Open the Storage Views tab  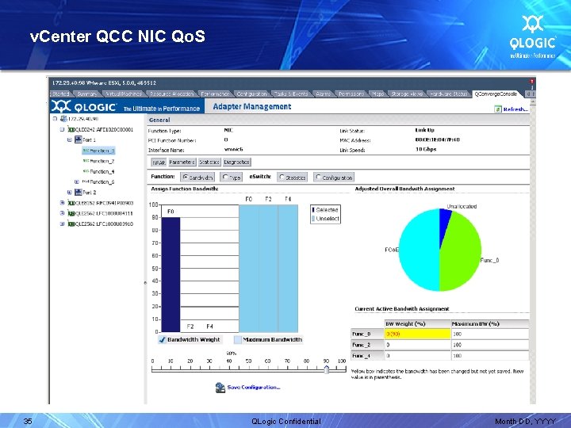(x=406, y=94)
